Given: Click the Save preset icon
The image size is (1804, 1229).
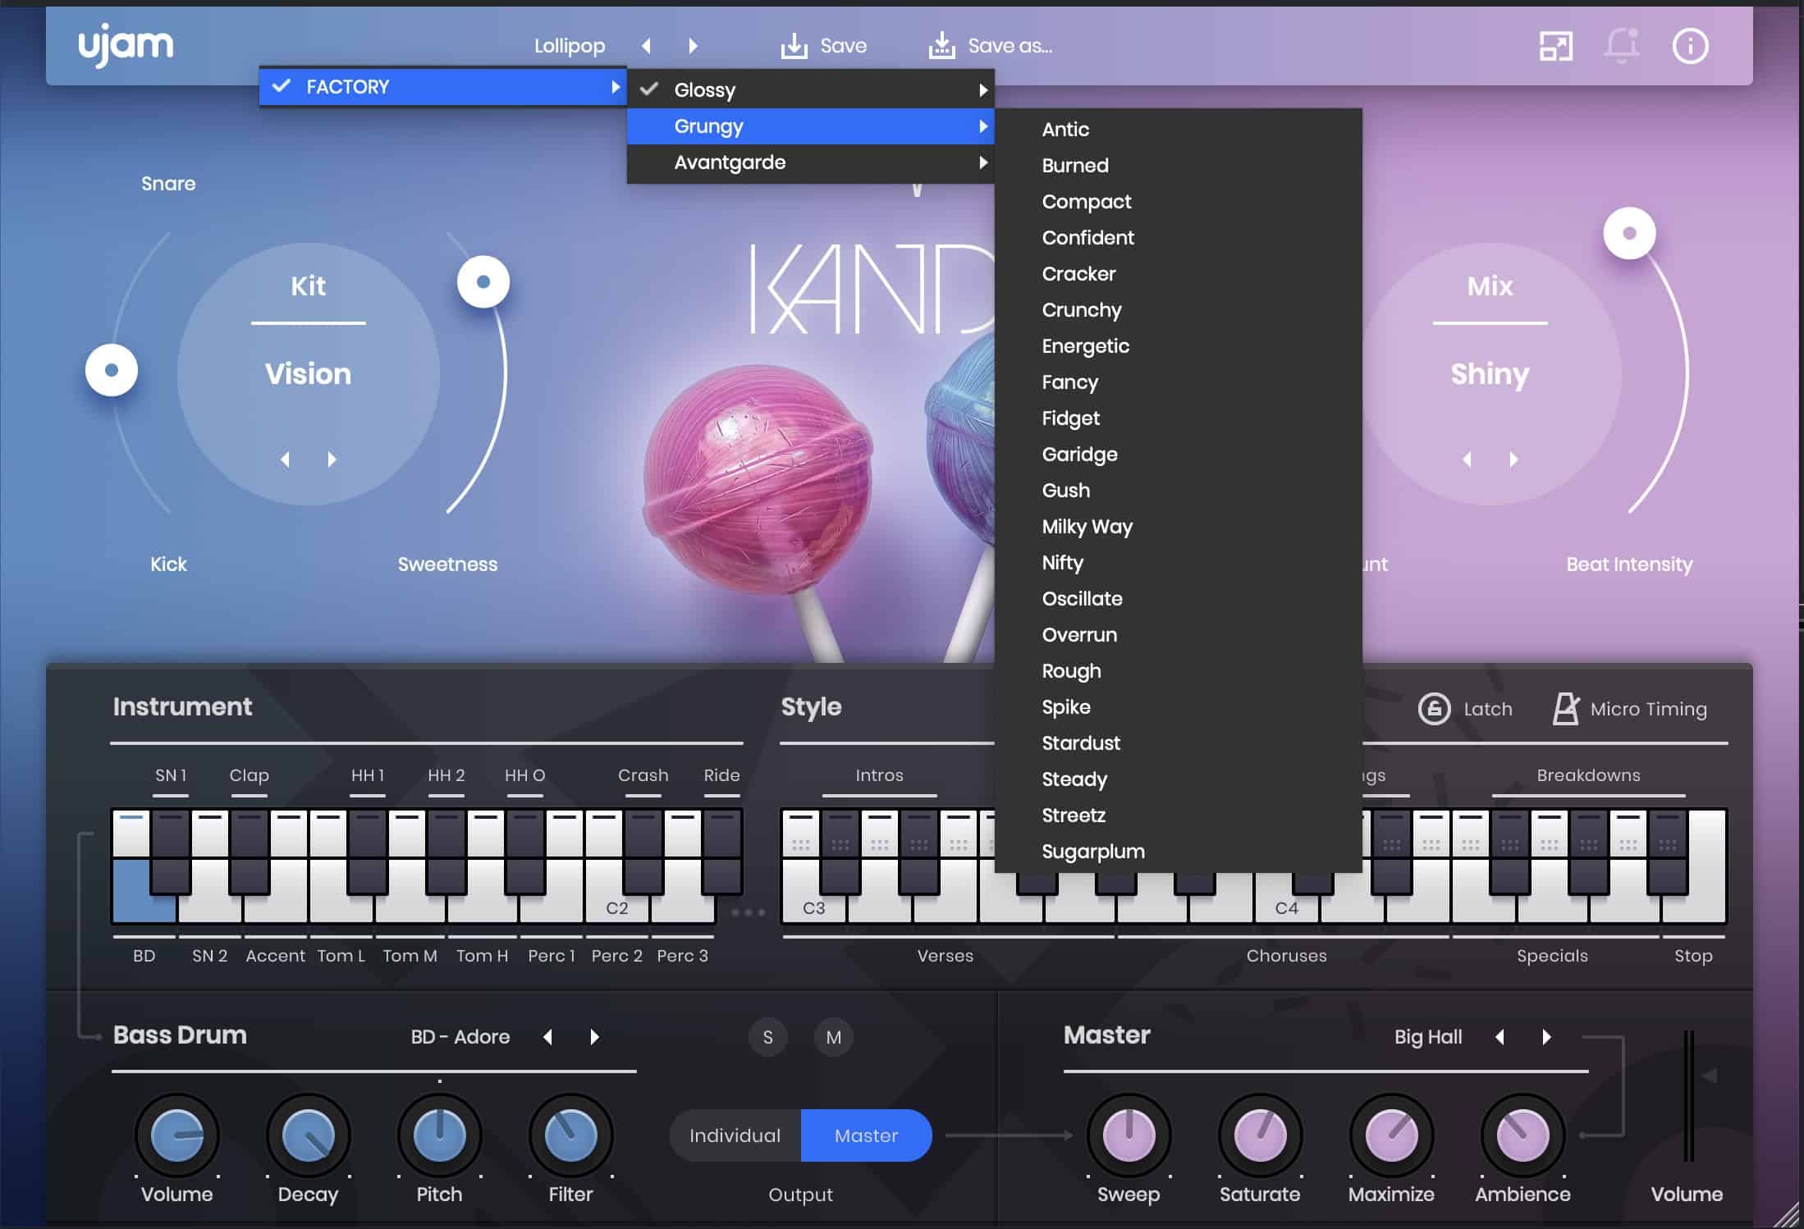Looking at the screenshot, I should coord(794,46).
